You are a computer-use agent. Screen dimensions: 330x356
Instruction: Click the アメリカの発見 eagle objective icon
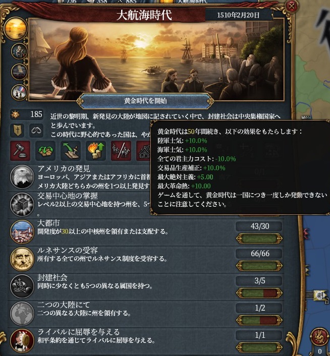tap(22, 177)
